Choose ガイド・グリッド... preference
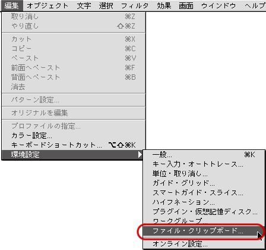This screenshot has height=250, width=266. pos(204,183)
